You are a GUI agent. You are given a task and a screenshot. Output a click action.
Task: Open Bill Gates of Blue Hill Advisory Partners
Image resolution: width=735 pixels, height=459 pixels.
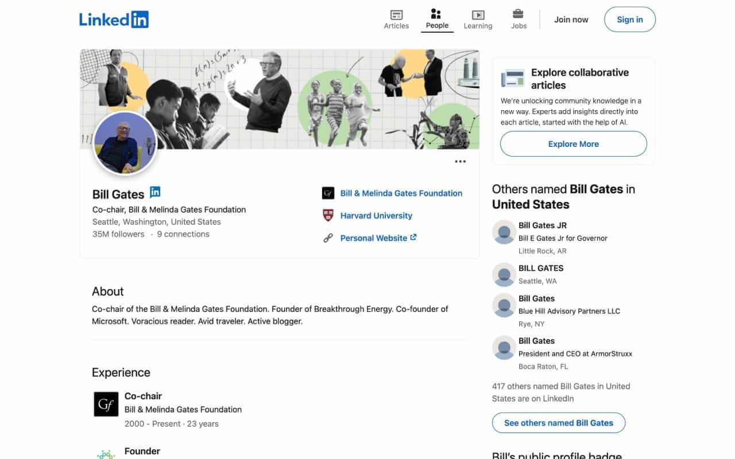(536, 298)
